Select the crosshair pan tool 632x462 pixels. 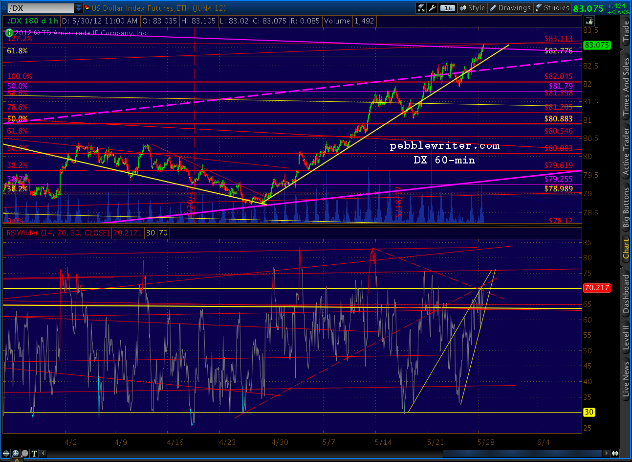click(7, 453)
